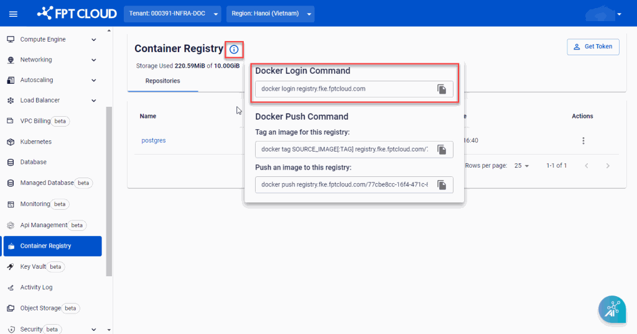Click the Database cylinder icon
The width and height of the screenshot is (637, 334).
tap(11, 162)
